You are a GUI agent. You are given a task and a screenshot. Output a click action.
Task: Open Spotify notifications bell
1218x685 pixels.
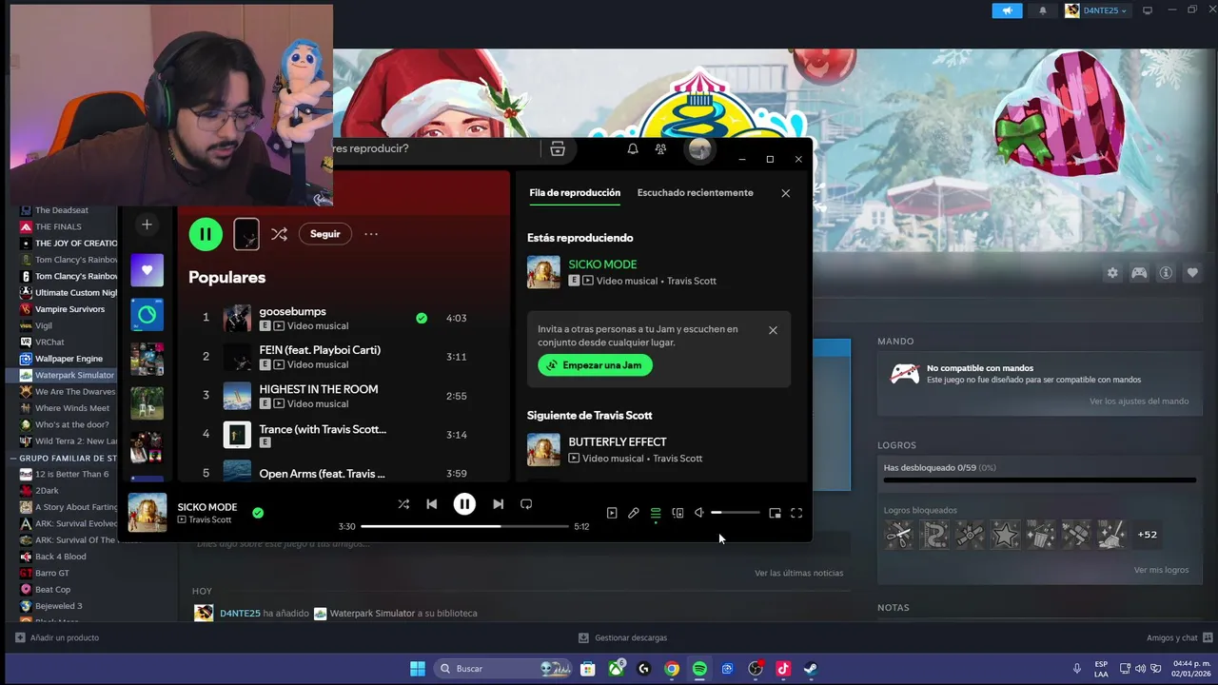[x=633, y=148]
